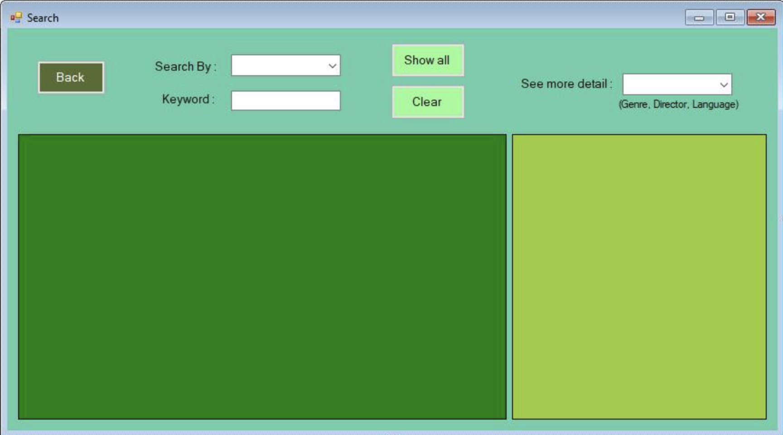The width and height of the screenshot is (783, 435).
Task: Expand the Search By dropdown arrow
Action: point(332,66)
